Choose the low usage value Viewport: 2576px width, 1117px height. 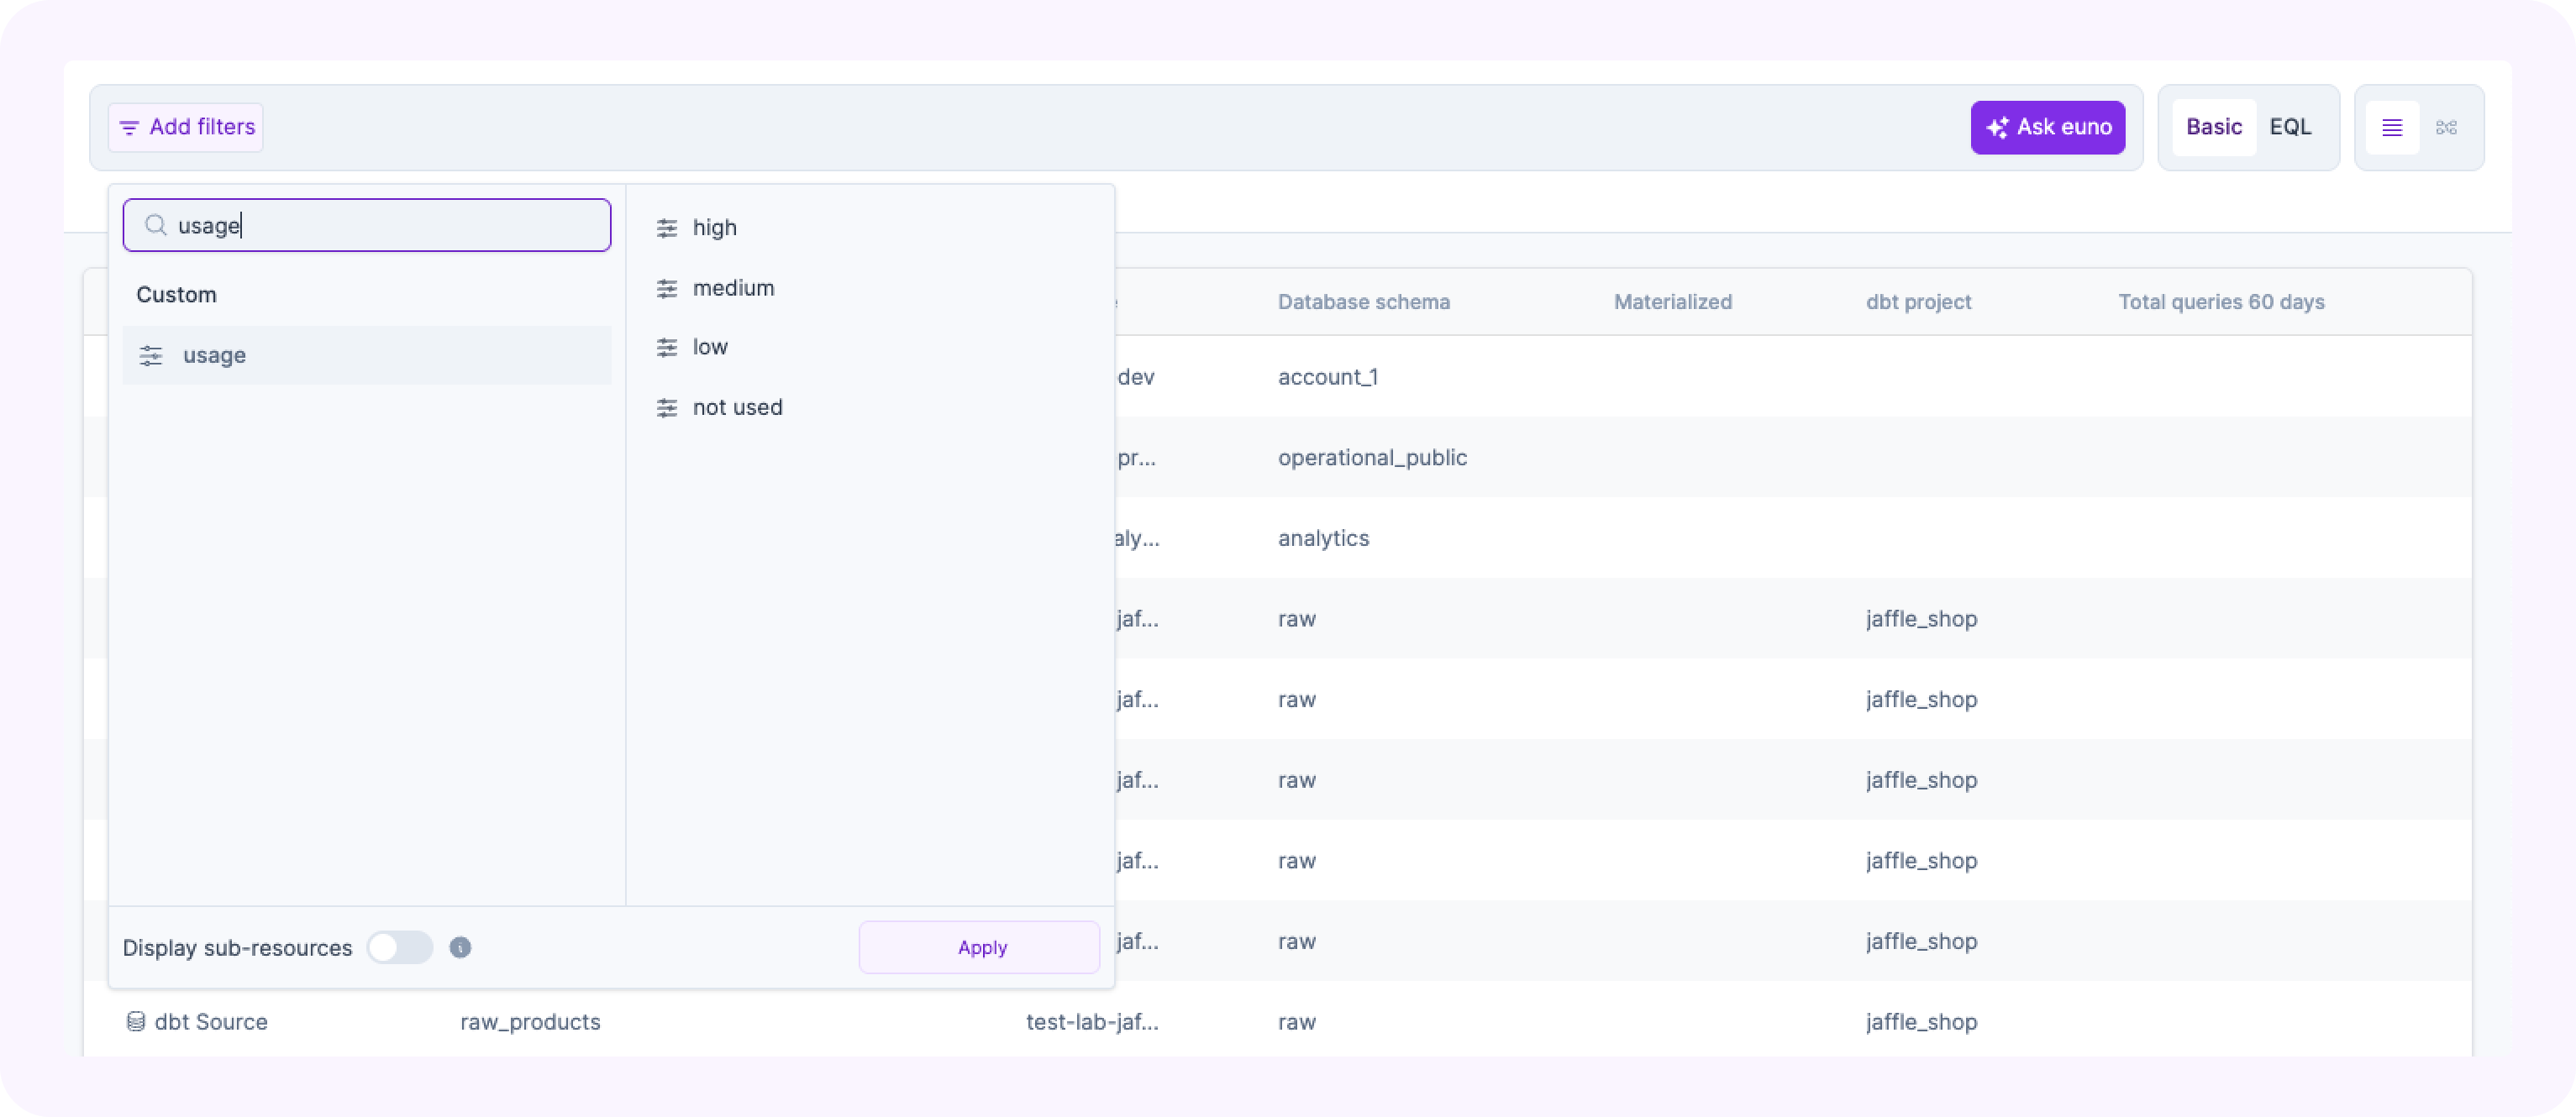click(710, 347)
